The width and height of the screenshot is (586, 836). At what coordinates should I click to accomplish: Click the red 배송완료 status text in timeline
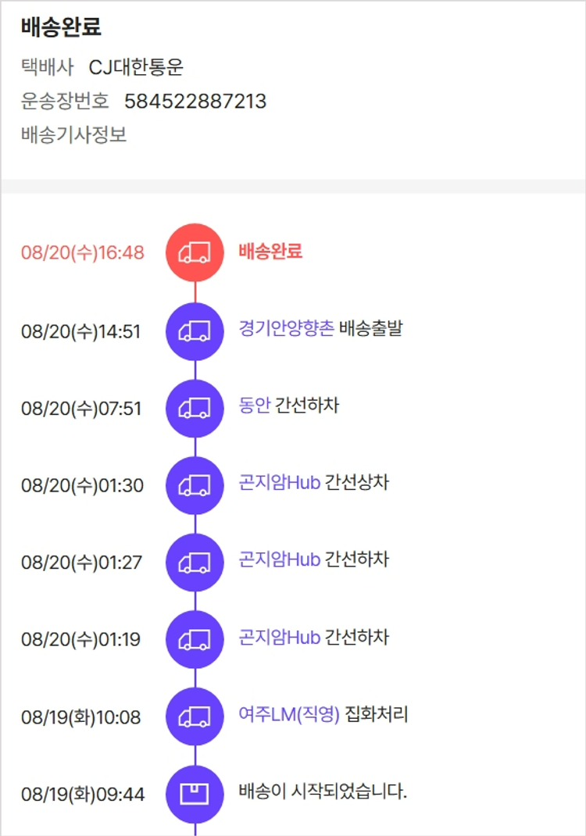tap(270, 251)
